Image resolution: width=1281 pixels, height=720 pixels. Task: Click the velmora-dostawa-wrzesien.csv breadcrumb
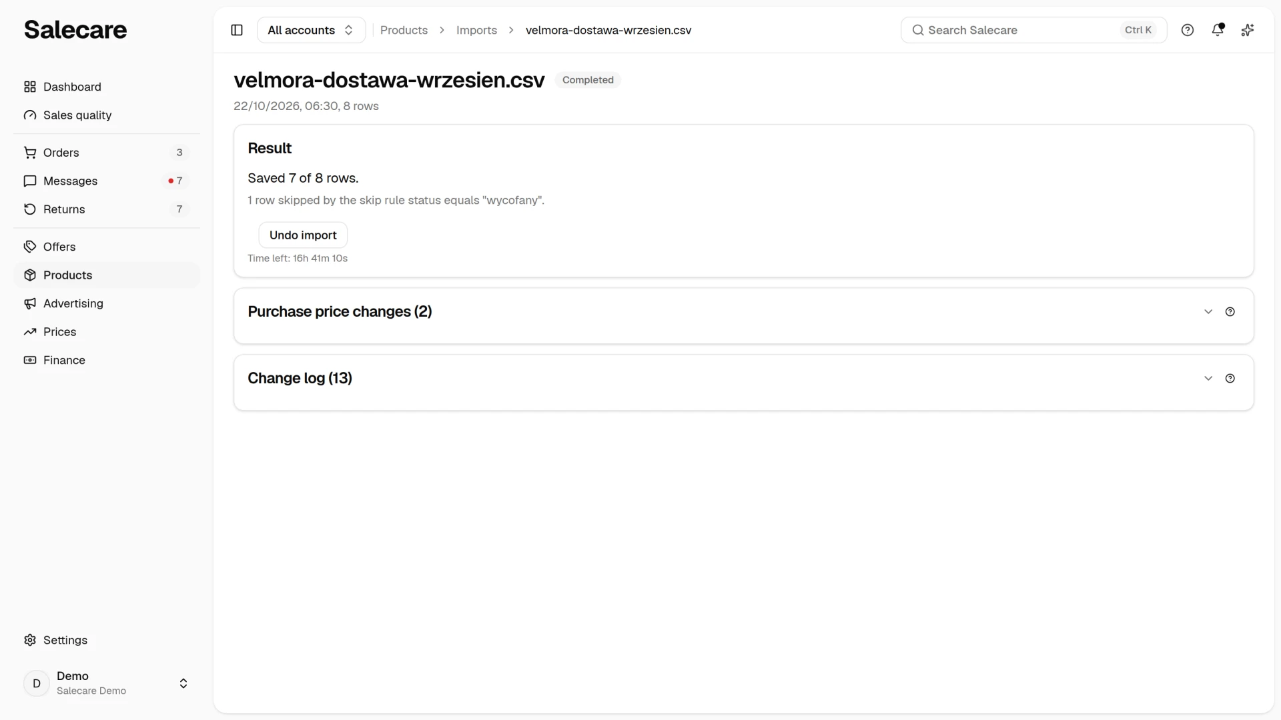coord(608,30)
